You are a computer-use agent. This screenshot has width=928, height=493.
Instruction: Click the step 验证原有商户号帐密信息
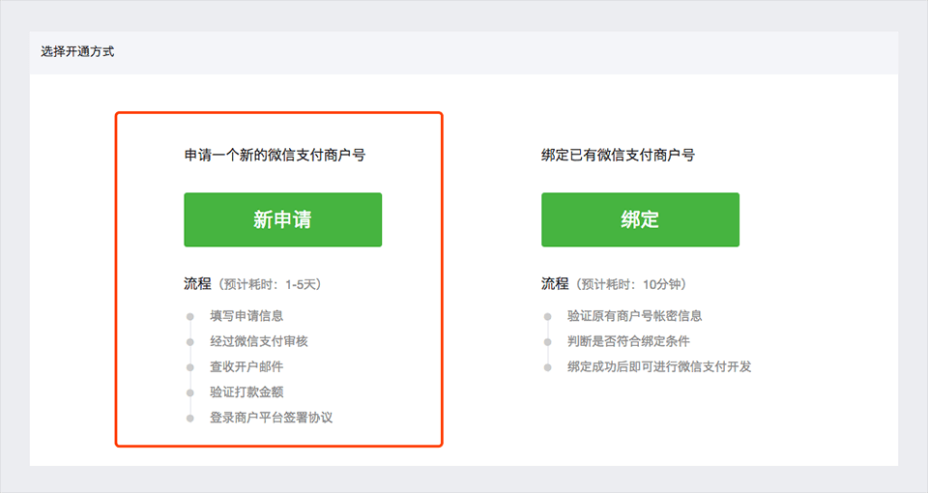coord(634,316)
